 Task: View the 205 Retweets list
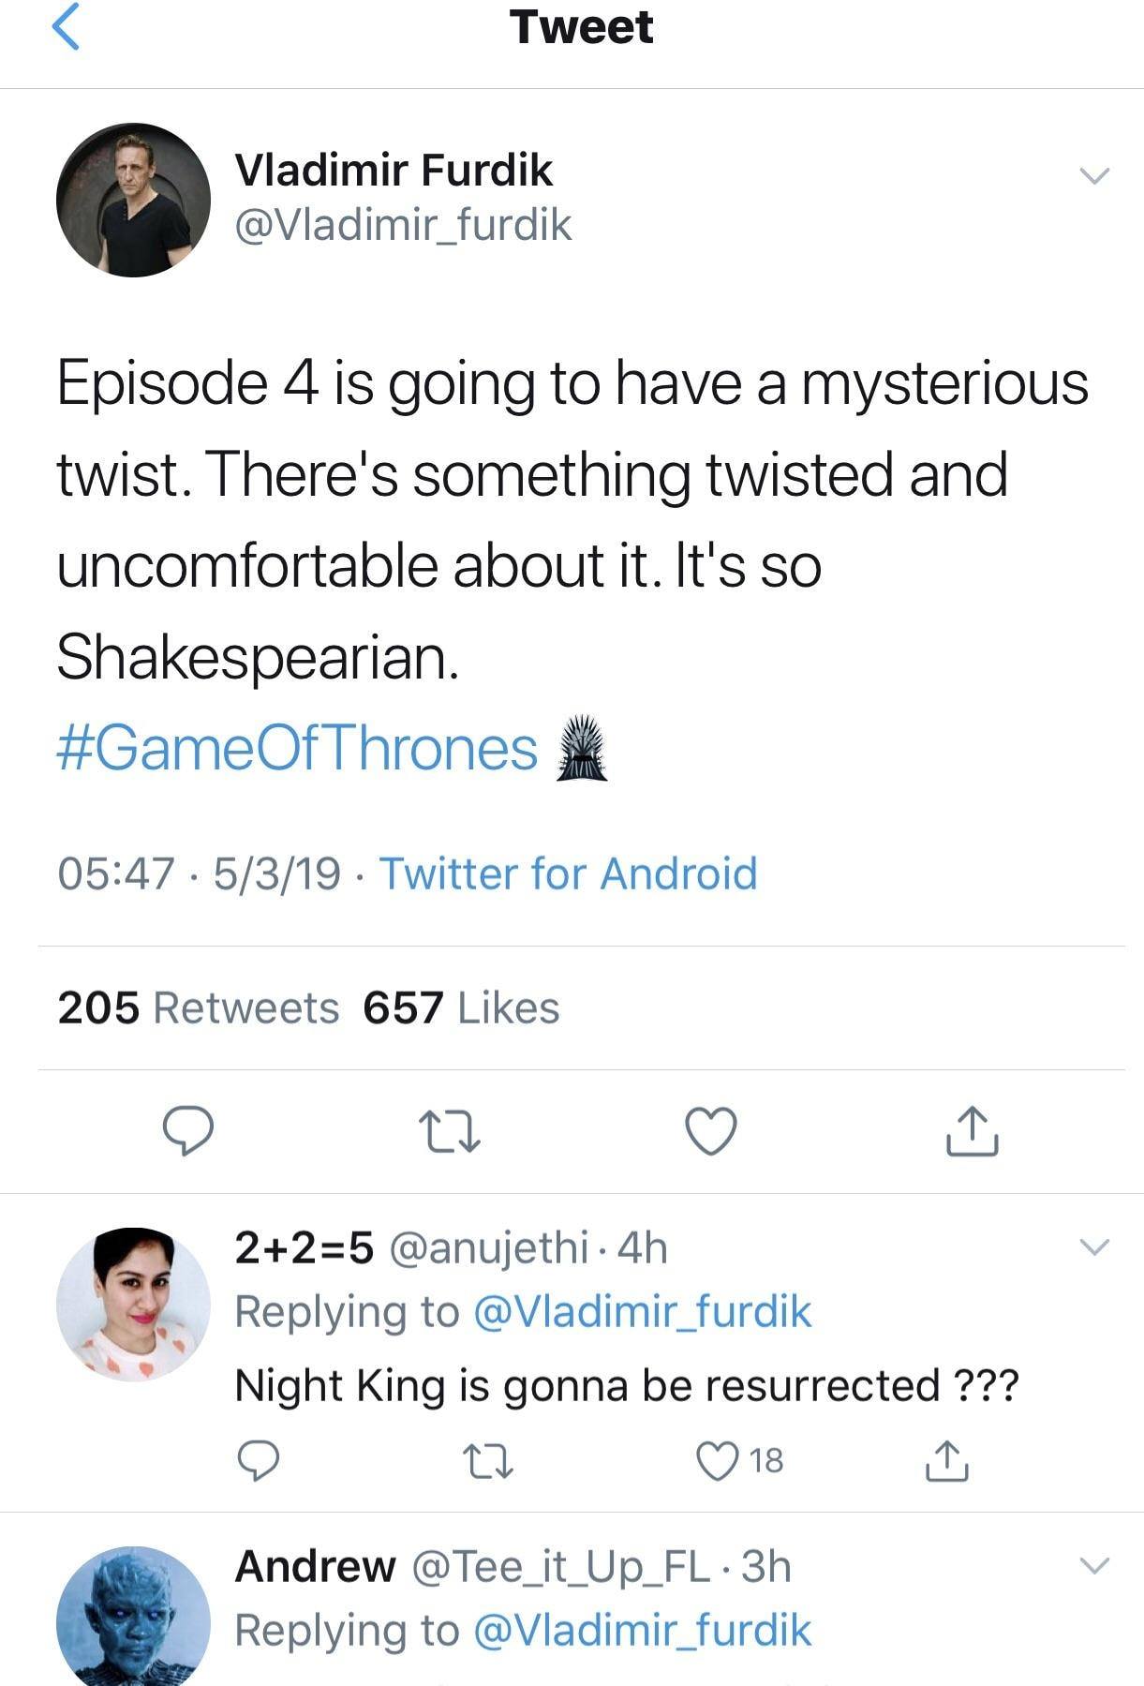click(x=198, y=1008)
